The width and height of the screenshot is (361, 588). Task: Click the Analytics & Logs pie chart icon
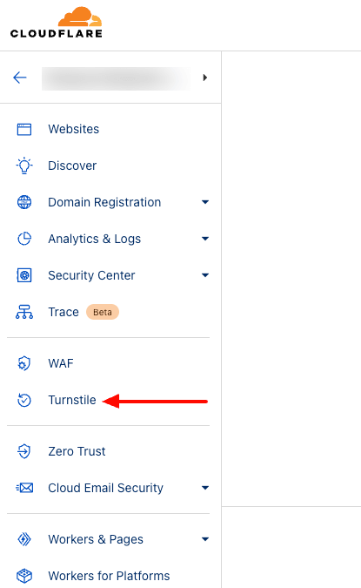[x=24, y=239]
